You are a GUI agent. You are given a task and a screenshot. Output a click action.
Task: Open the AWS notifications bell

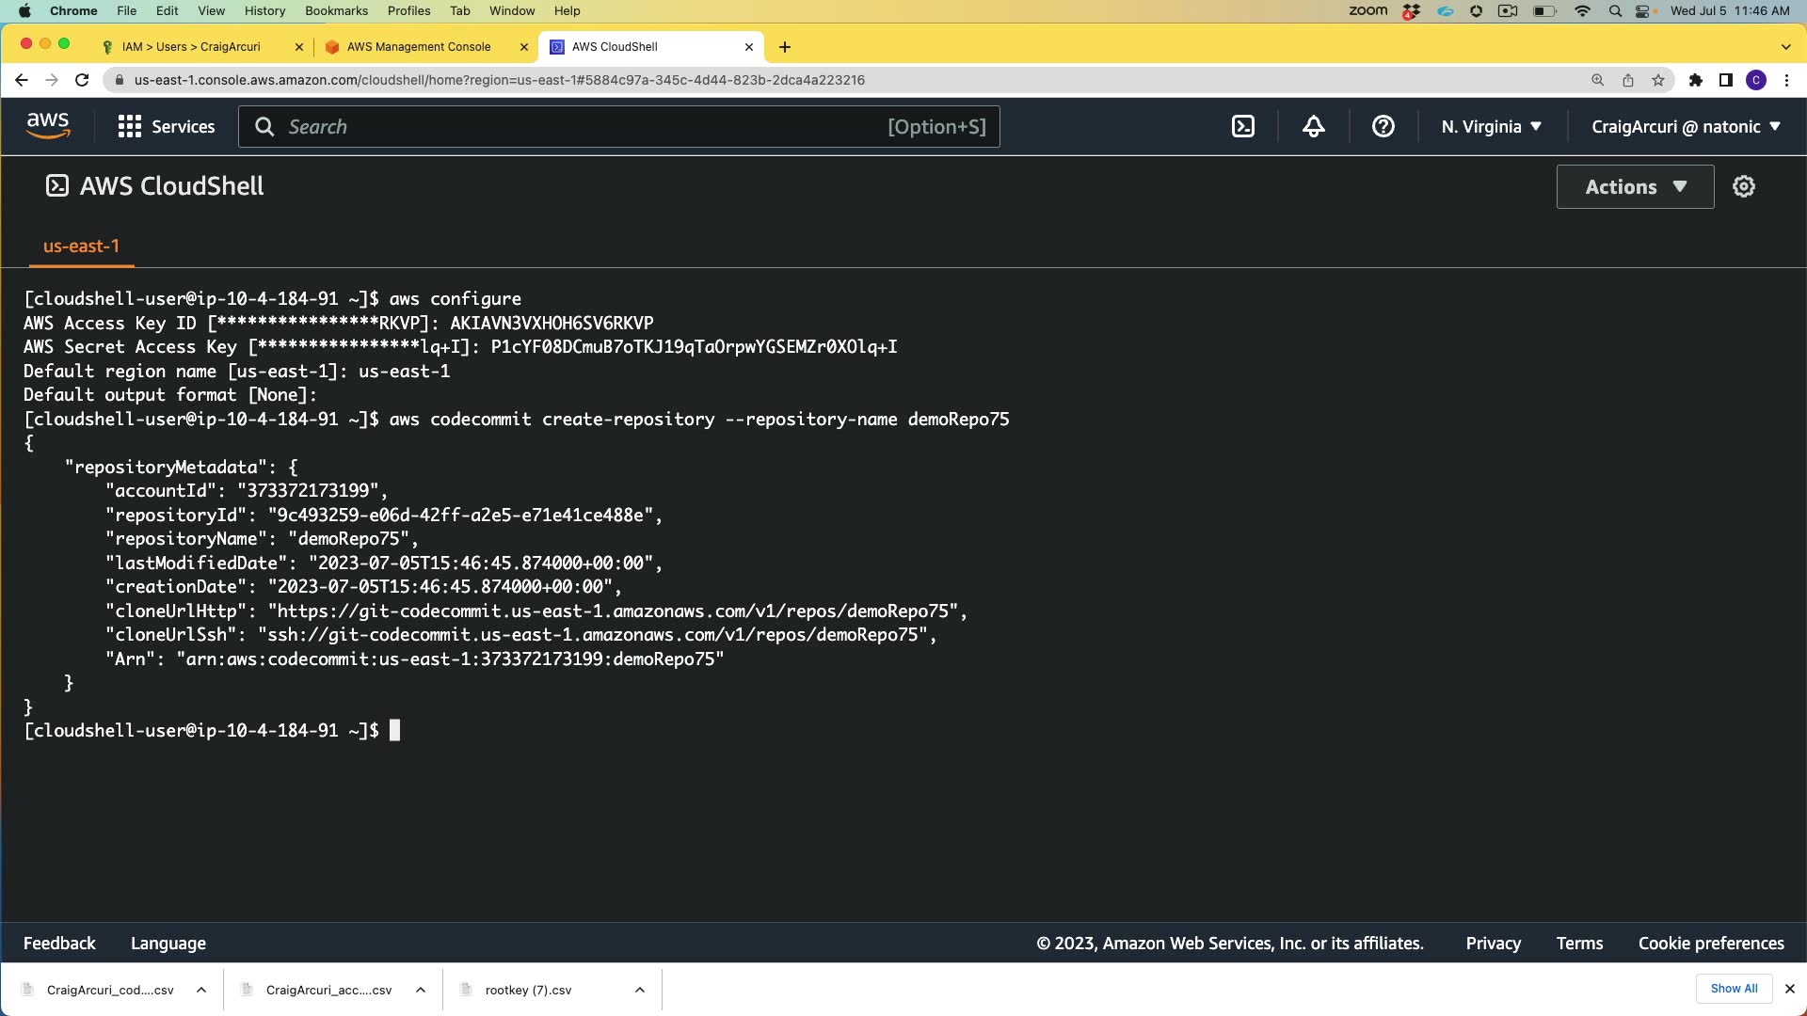coord(1314,126)
